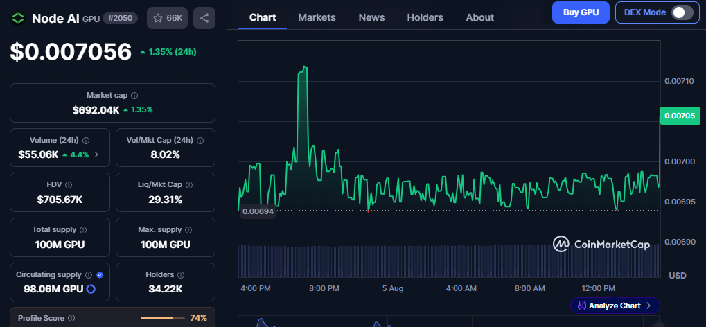The width and height of the screenshot is (706, 327).
Task: Click the USD currency label
Action: [677, 275]
